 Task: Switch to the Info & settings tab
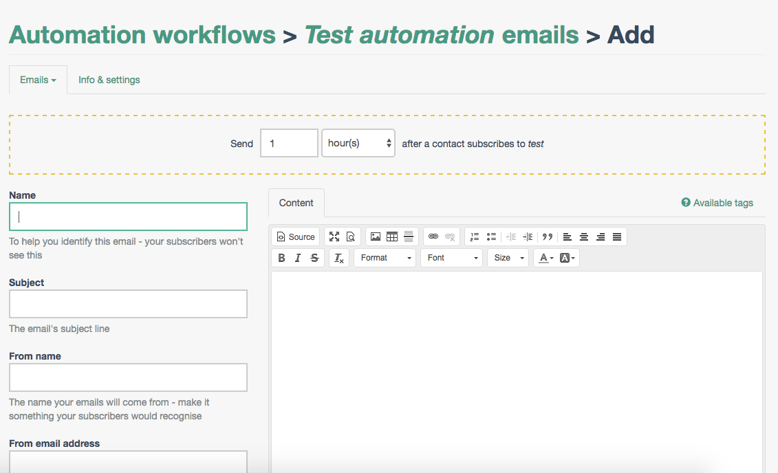click(x=109, y=80)
